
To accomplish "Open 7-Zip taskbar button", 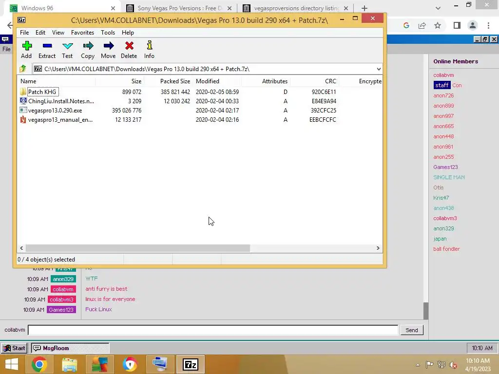I will [x=191, y=364].
